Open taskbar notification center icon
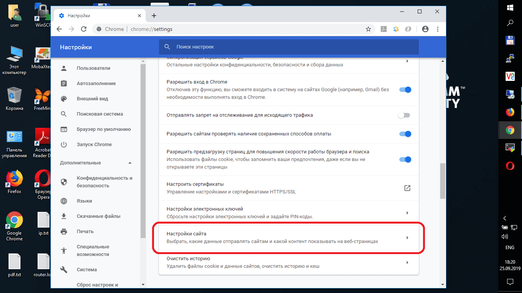522x293 pixels. (x=510, y=282)
